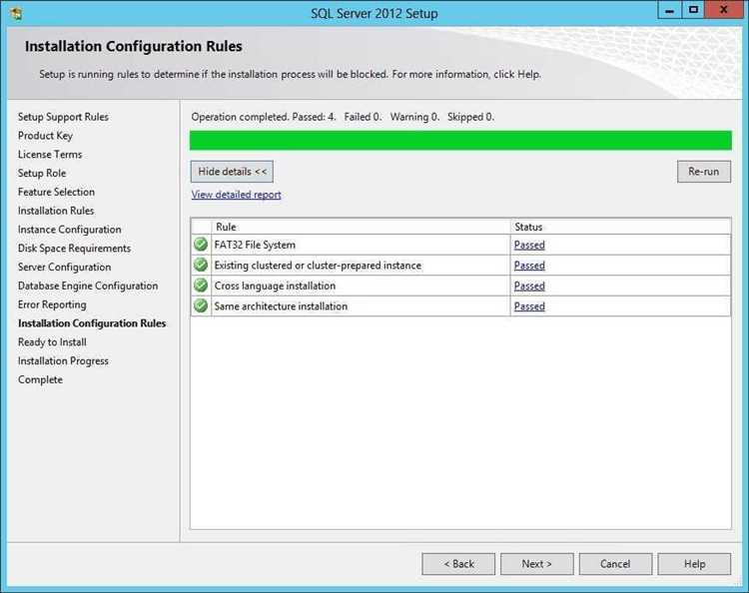Click the green progress bar

460,141
